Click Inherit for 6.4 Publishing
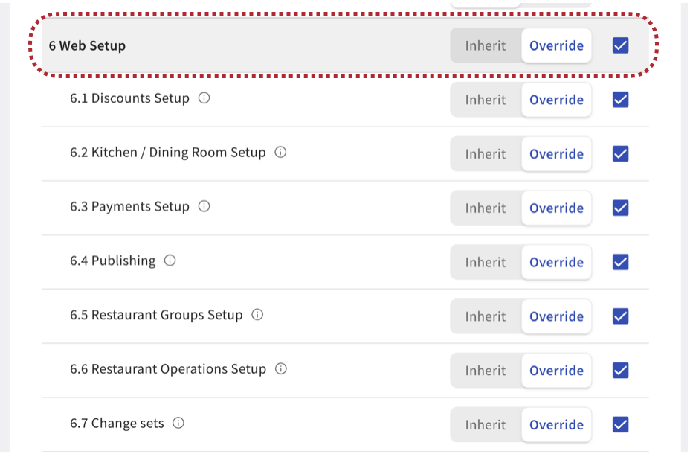This screenshot has width=690, height=457. click(x=485, y=262)
